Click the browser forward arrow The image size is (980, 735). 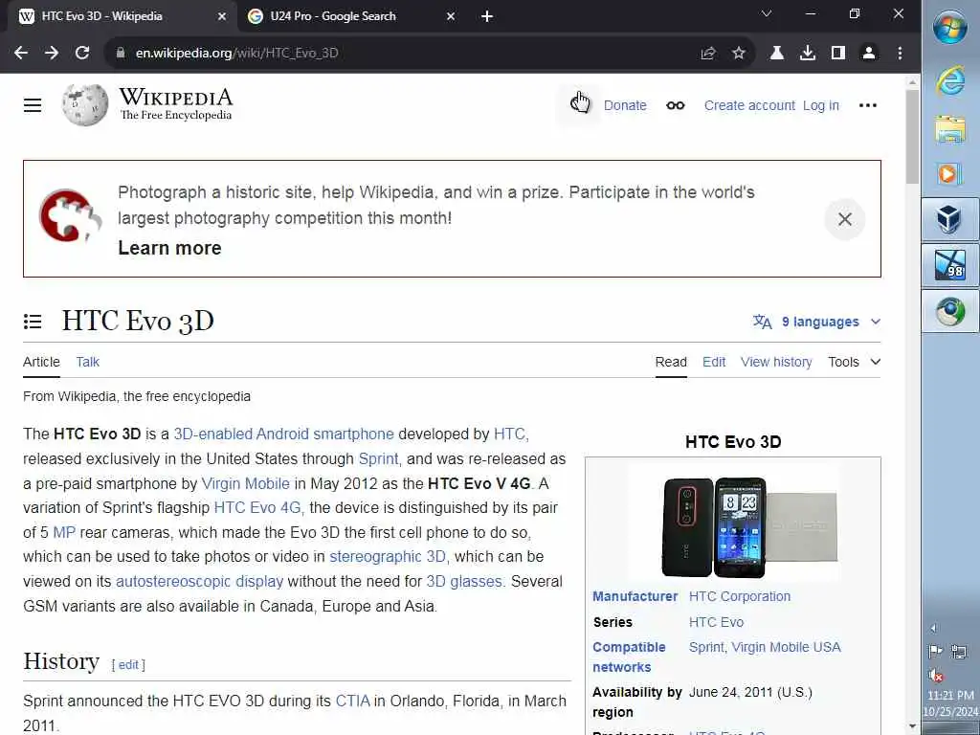(52, 54)
